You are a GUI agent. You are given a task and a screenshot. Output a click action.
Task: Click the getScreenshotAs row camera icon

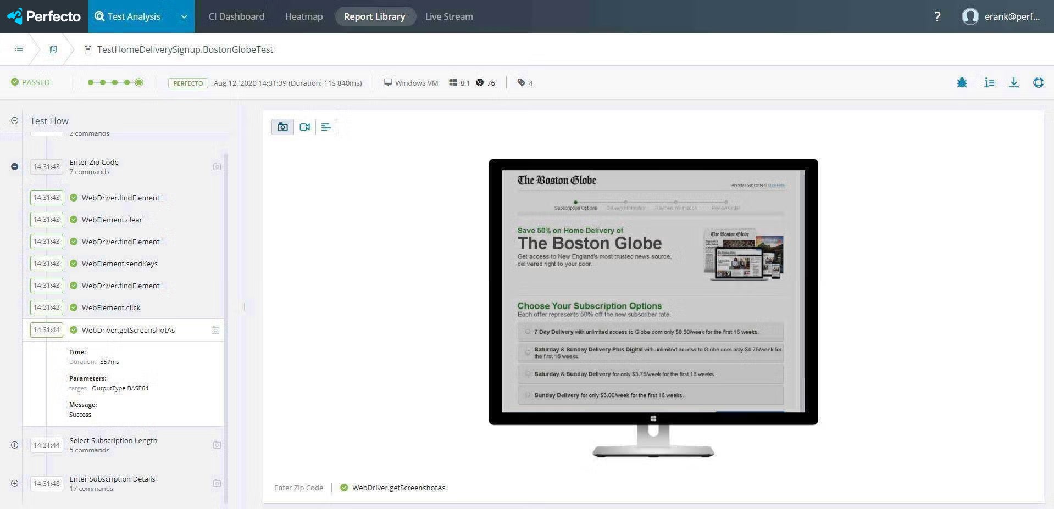(x=215, y=330)
